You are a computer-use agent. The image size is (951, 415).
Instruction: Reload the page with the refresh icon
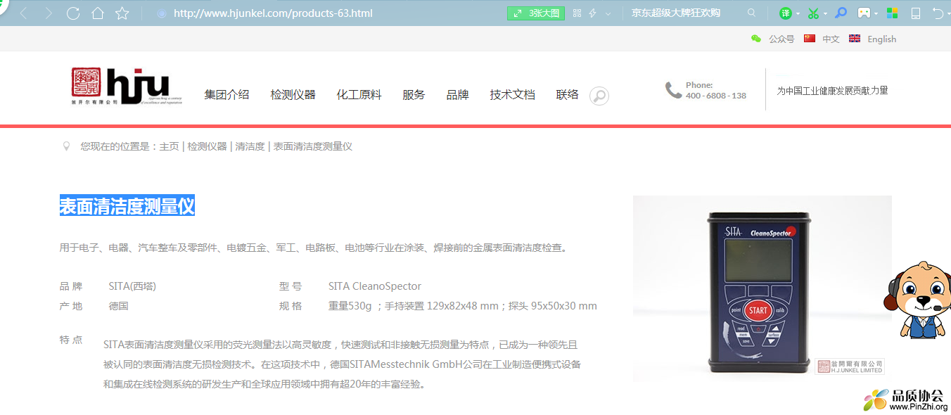pos(73,13)
